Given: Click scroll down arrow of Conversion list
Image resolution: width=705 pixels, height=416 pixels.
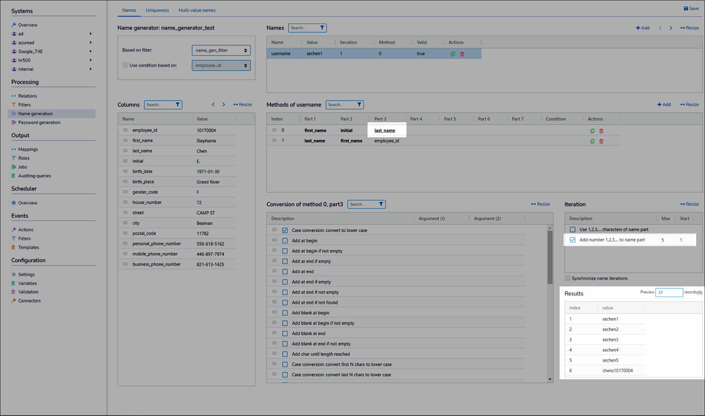Looking at the screenshot, I should 550,379.
